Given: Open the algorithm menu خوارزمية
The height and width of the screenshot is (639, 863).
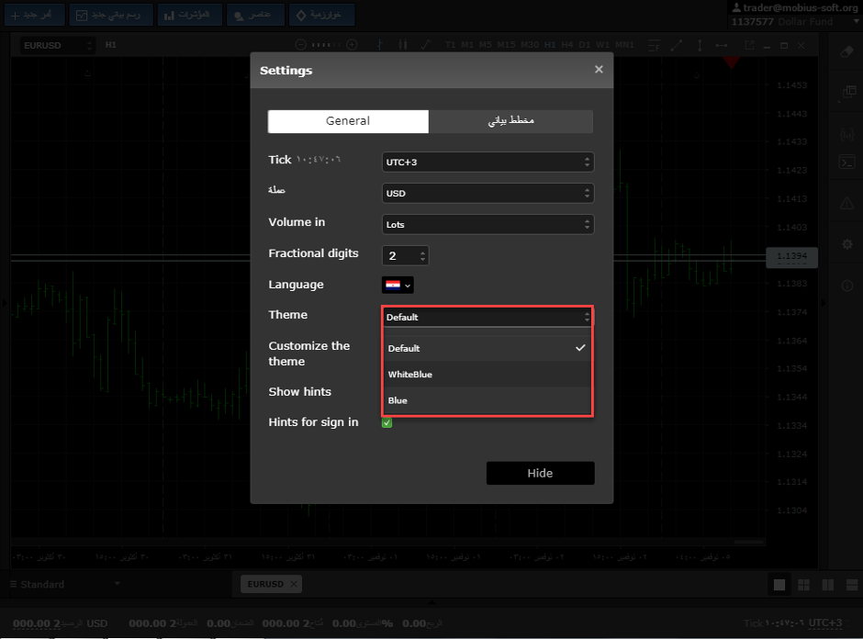Looking at the screenshot, I should [x=321, y=15].
